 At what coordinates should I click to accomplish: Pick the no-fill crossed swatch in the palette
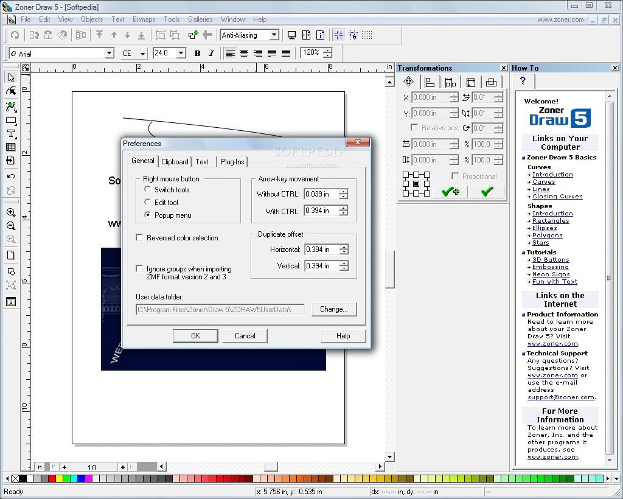pos(15,479)
